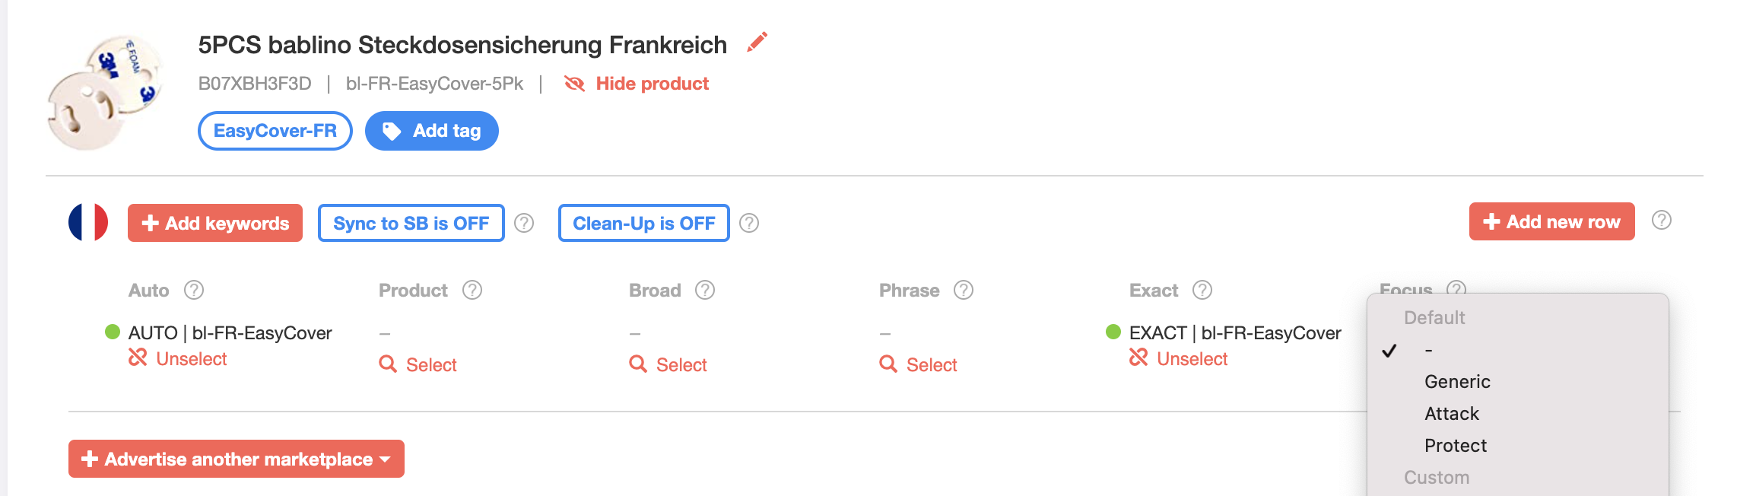
Task: Expand Advertise another marketplace dropdown
Action: pos(237,459)
